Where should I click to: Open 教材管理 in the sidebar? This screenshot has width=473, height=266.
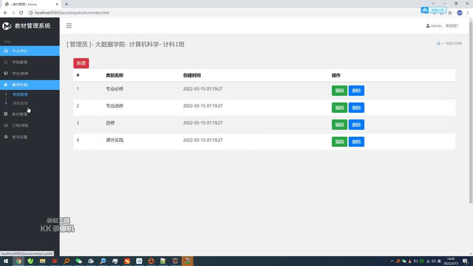coord(20,114)
